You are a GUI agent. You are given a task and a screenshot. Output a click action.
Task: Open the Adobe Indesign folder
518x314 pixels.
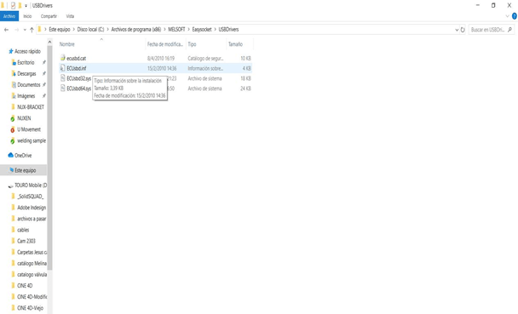(x=32, y=208)
